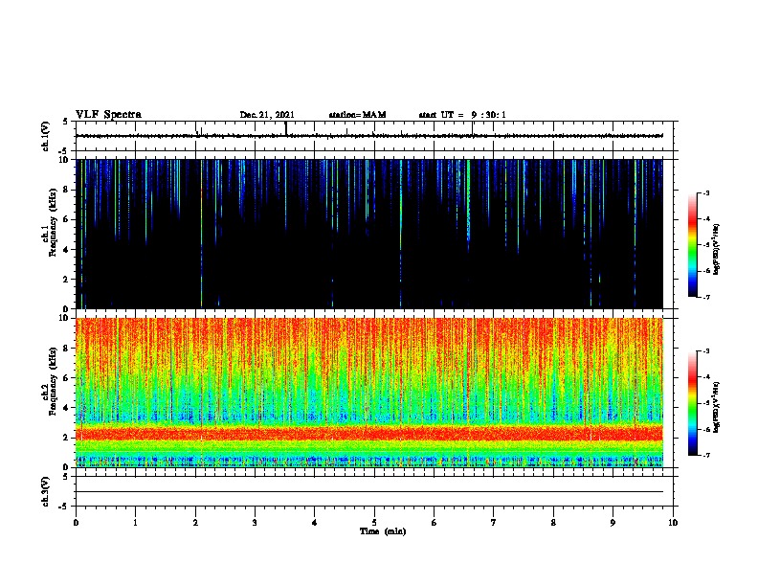Click the ch.1 colorbar log(PSD) label
758x586 pixels.
tap(717, 250)
